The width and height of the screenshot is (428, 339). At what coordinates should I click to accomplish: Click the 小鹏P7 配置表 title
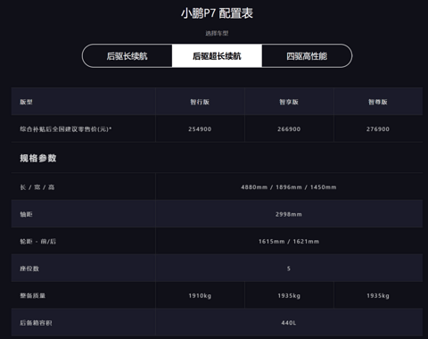pos(217,13)
